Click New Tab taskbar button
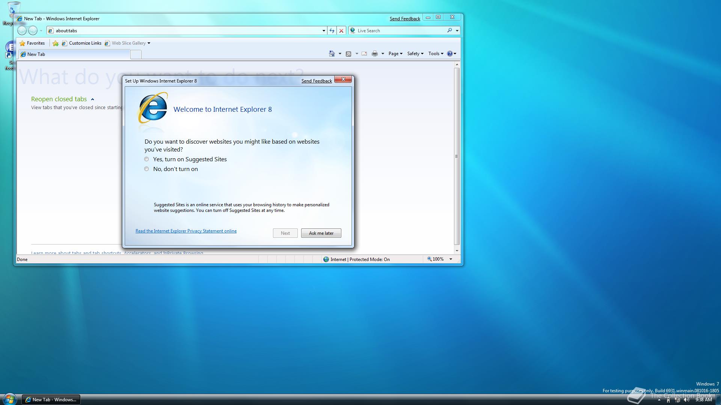The width and height of the screenshot is (721, 405). (51, 400)
